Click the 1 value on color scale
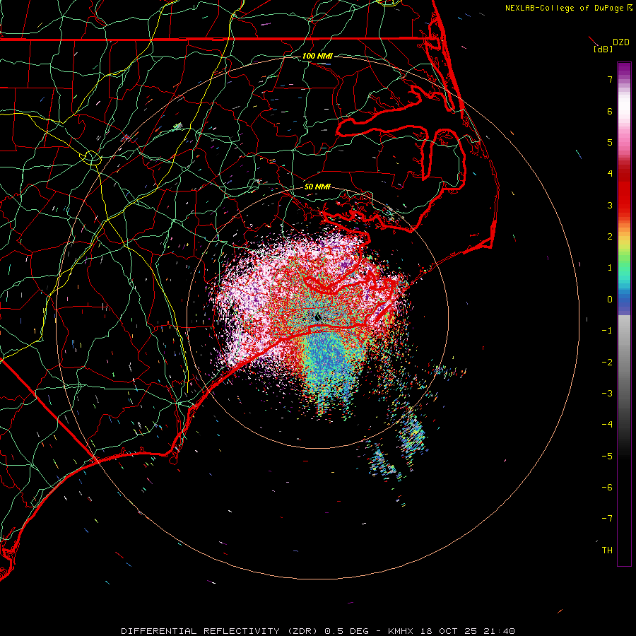 pyautogui.click(x=610, y=268)
